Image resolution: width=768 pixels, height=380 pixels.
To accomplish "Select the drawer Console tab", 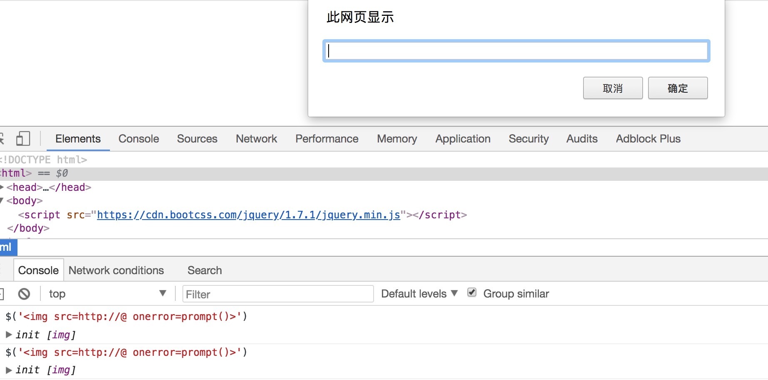I will coord(38,270).
